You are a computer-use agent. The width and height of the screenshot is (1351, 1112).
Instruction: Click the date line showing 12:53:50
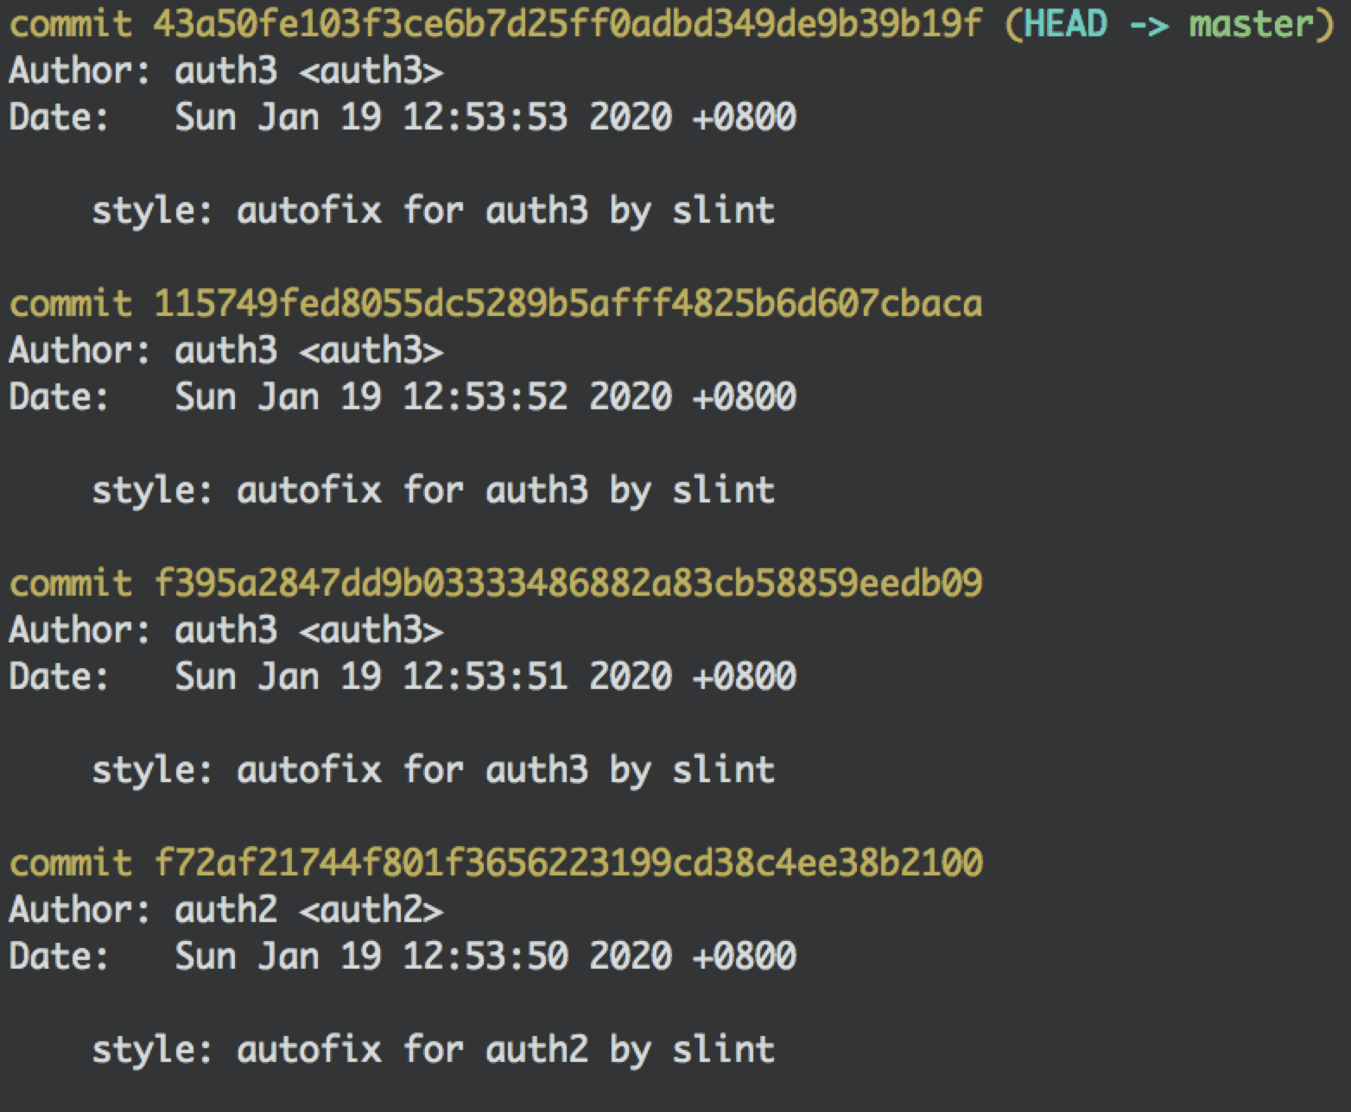coord(402,957)
